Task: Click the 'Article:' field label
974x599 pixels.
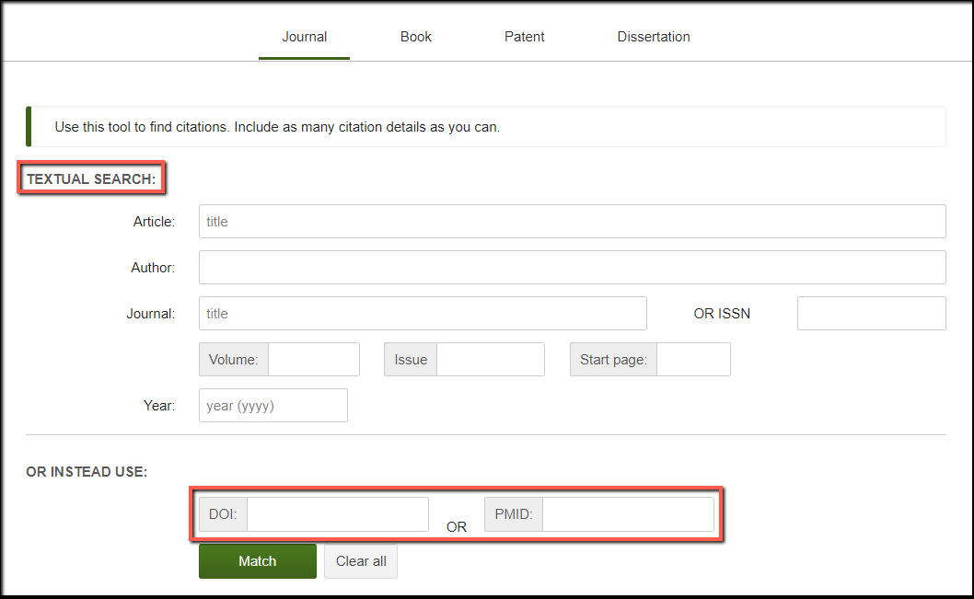Action: coord(154,222)
